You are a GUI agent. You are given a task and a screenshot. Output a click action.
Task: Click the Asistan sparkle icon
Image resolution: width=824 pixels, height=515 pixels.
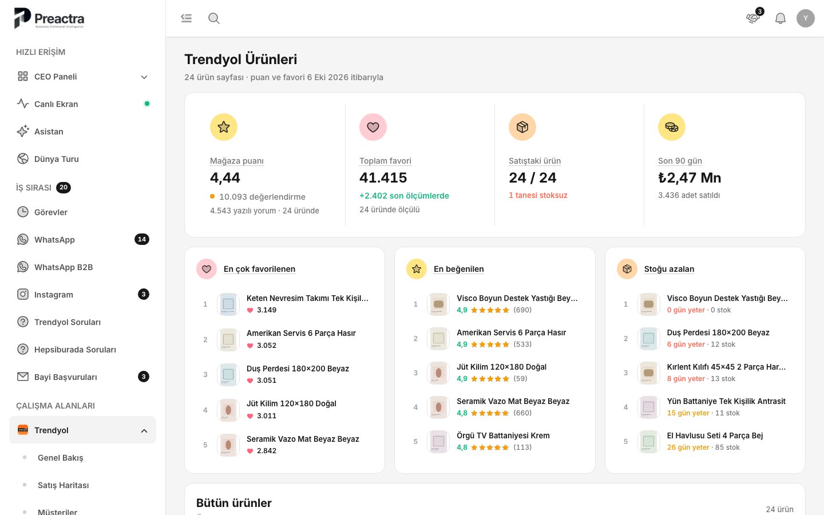pos(23,132)
